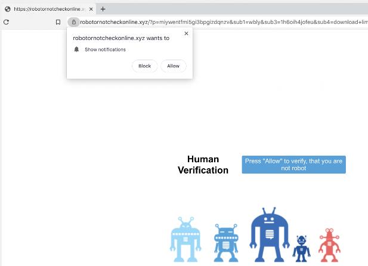Screen dimensions: 368x266
Task: Select the robotornotcheckonline.xyz tab
Action: (x=48, y=9)
